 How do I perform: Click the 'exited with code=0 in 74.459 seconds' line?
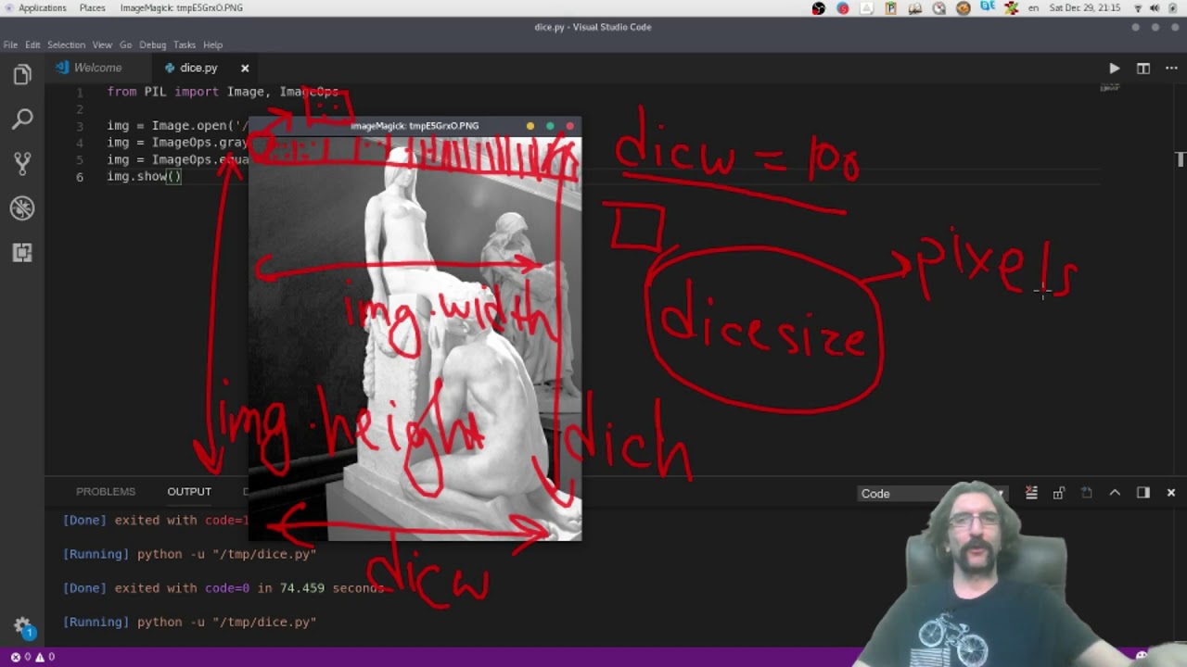(223, 588)
